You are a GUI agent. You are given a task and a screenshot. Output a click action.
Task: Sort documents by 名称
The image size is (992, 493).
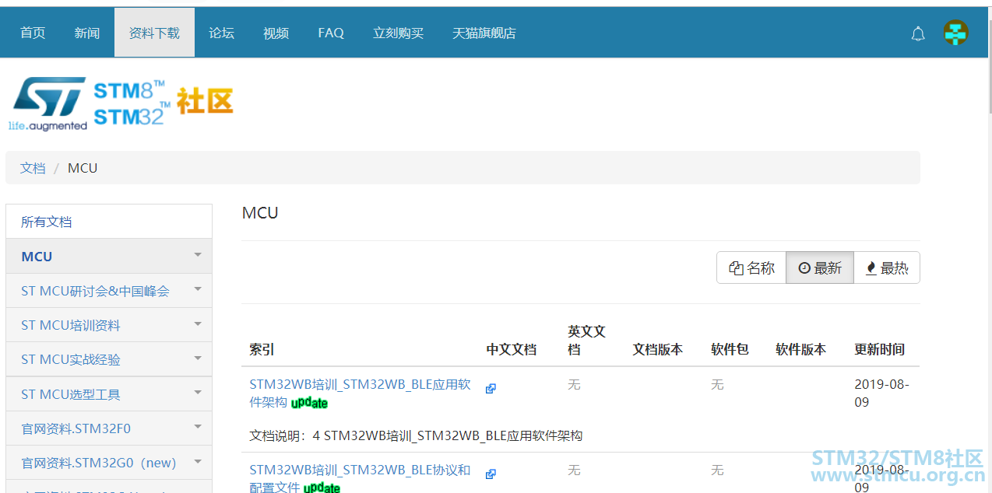click(x=751, y=267)
